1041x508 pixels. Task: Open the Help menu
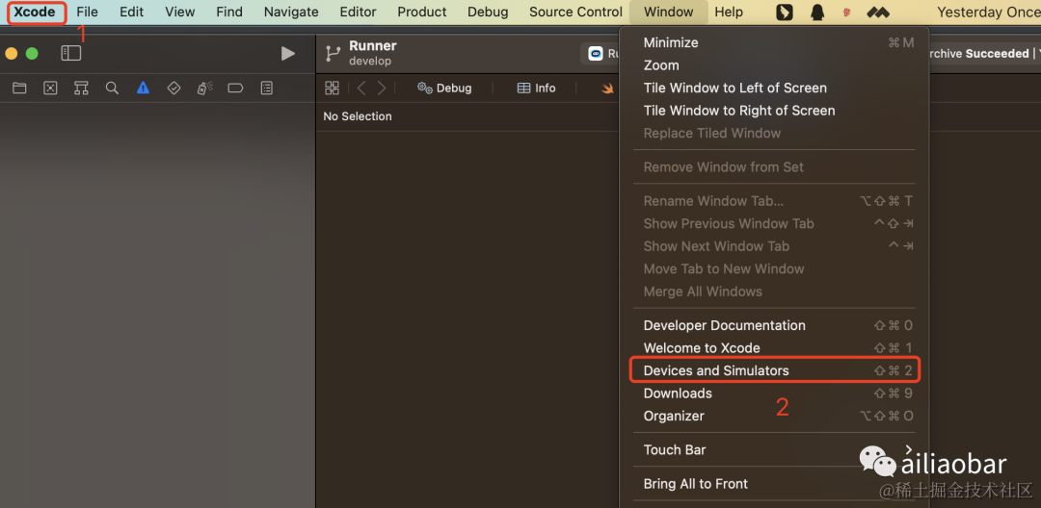[729, 12]
